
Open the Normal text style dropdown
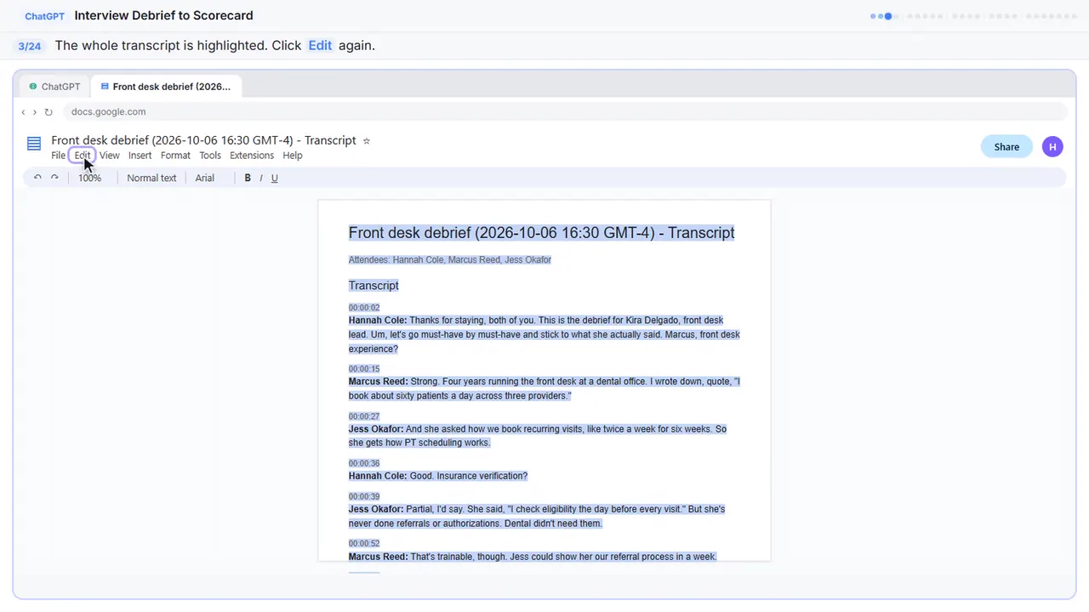tap(151, 178)
